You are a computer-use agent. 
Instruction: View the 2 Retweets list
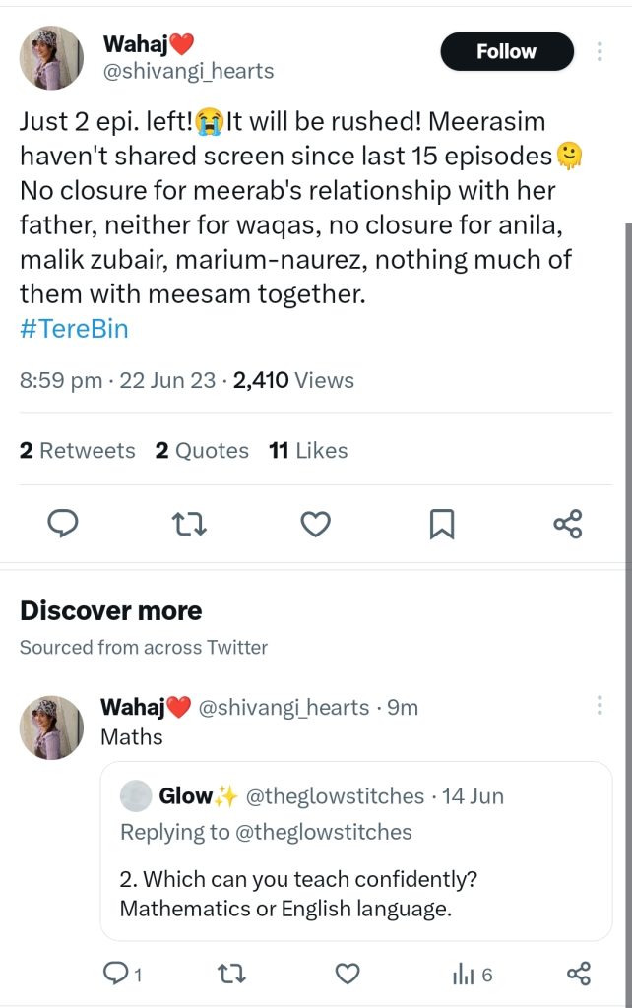tap(78, 451)
